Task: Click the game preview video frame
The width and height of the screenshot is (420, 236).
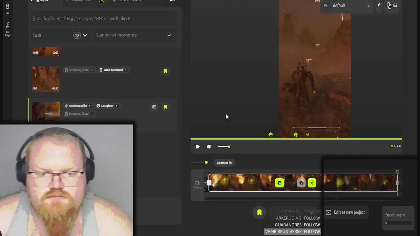Action: click(315, 69)
